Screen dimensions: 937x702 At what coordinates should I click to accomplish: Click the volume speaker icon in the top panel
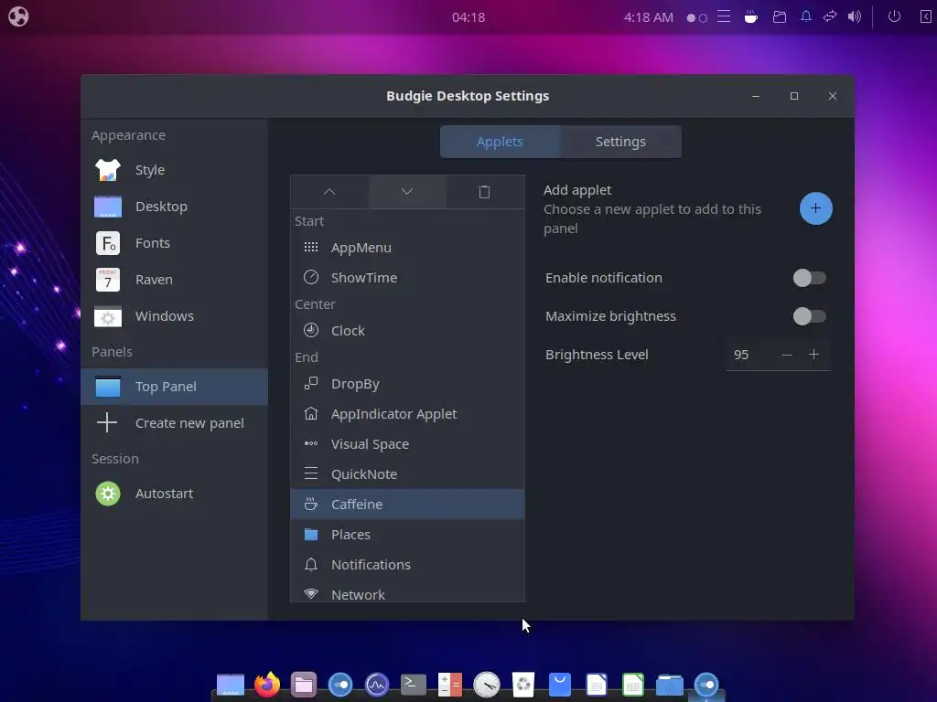(x=855, y=16)
